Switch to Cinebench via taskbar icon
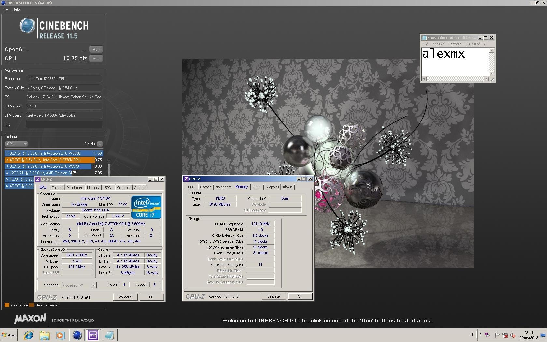This screenshot has height=342, width=547. click(x=77, y=335)
